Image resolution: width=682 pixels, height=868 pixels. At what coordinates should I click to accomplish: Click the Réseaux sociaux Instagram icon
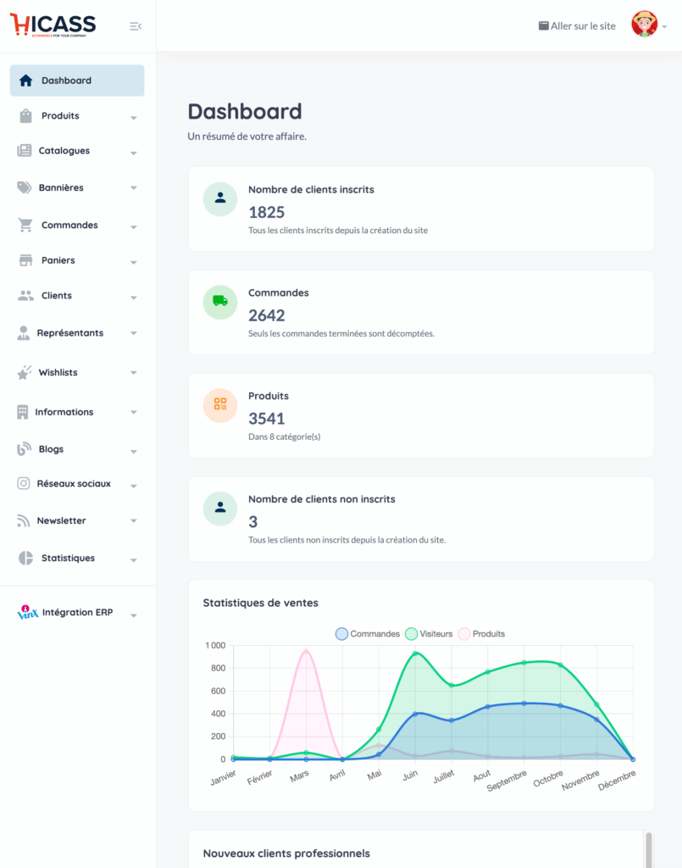24,483
